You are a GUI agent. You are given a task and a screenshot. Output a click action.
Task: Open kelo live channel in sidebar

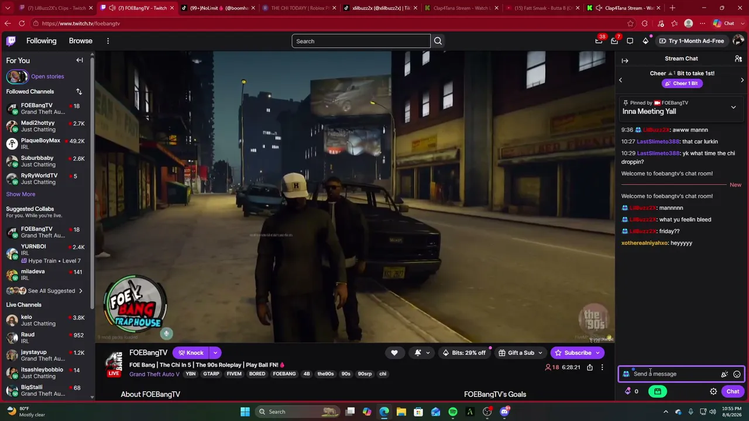(46, 320)
